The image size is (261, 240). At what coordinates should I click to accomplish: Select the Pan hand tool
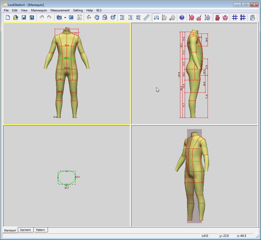[x=97, y=17]
